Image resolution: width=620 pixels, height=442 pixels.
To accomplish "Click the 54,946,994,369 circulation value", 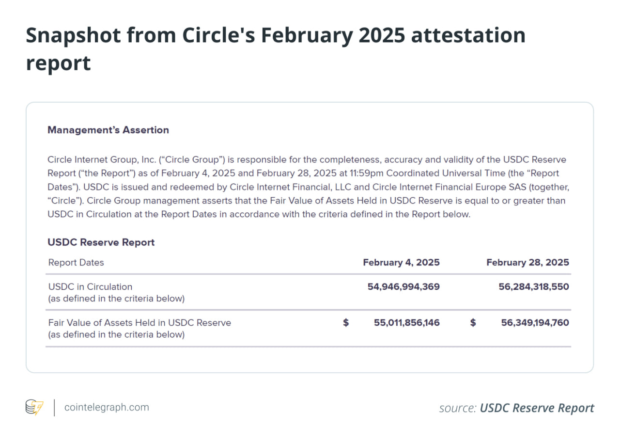I will click(x=403, y=286).
